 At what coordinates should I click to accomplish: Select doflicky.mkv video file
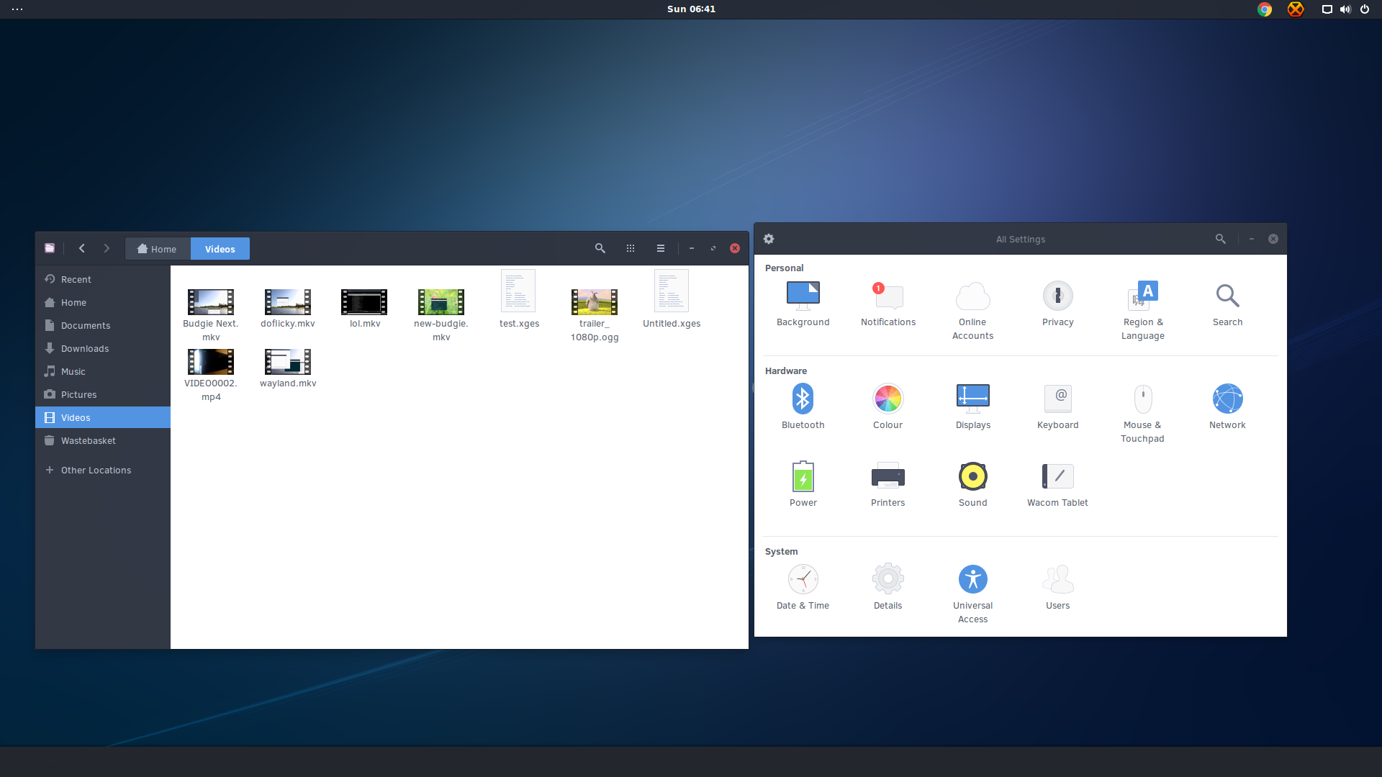(288, 308)
